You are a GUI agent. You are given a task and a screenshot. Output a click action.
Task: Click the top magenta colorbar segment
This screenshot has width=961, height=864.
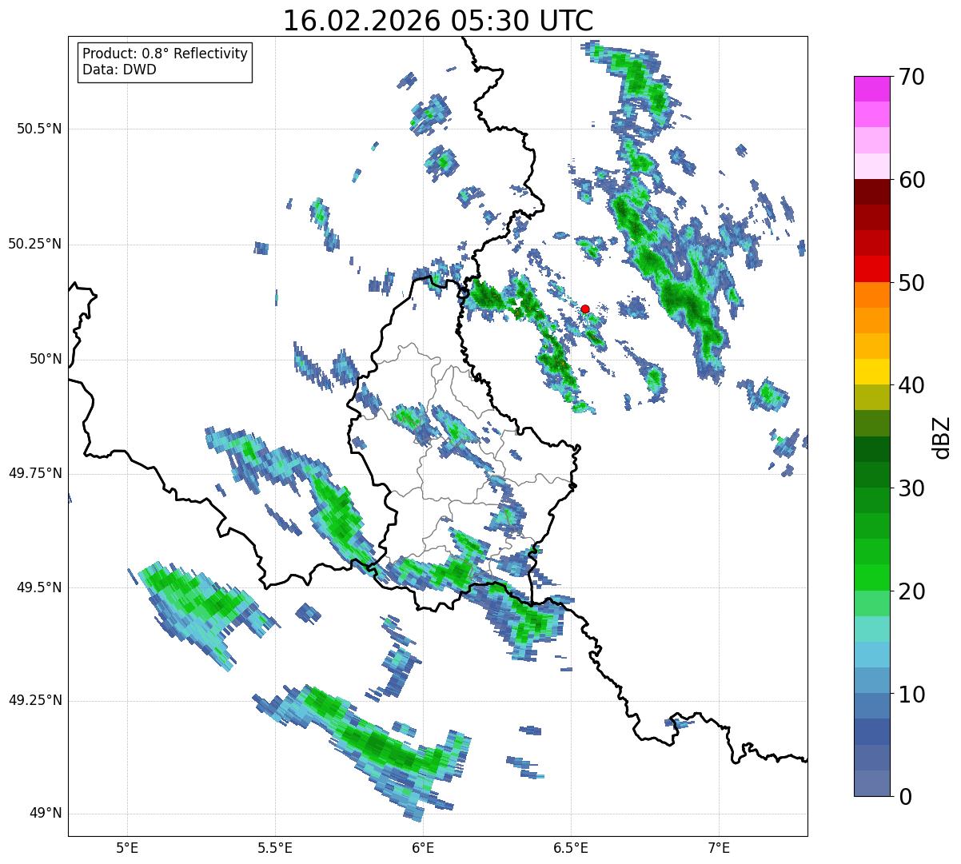pyautogui.click(x=871, y=89)
